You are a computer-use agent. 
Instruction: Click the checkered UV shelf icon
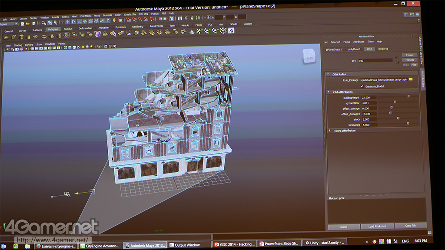click(x=231, y=31)
